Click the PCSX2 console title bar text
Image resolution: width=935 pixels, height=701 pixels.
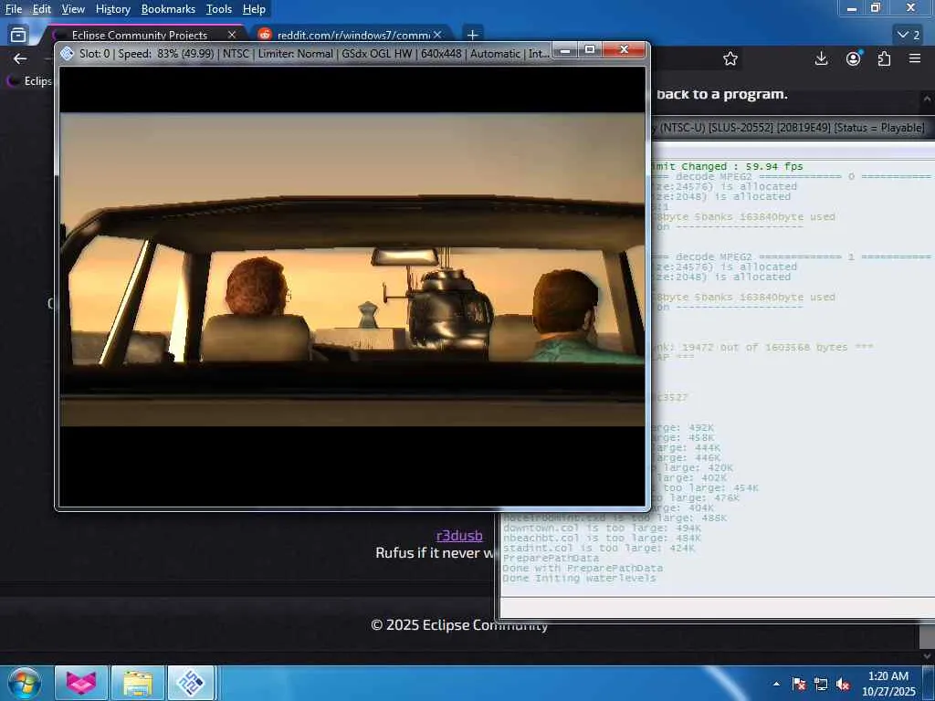pyautogui.click(x=788, y=128)
